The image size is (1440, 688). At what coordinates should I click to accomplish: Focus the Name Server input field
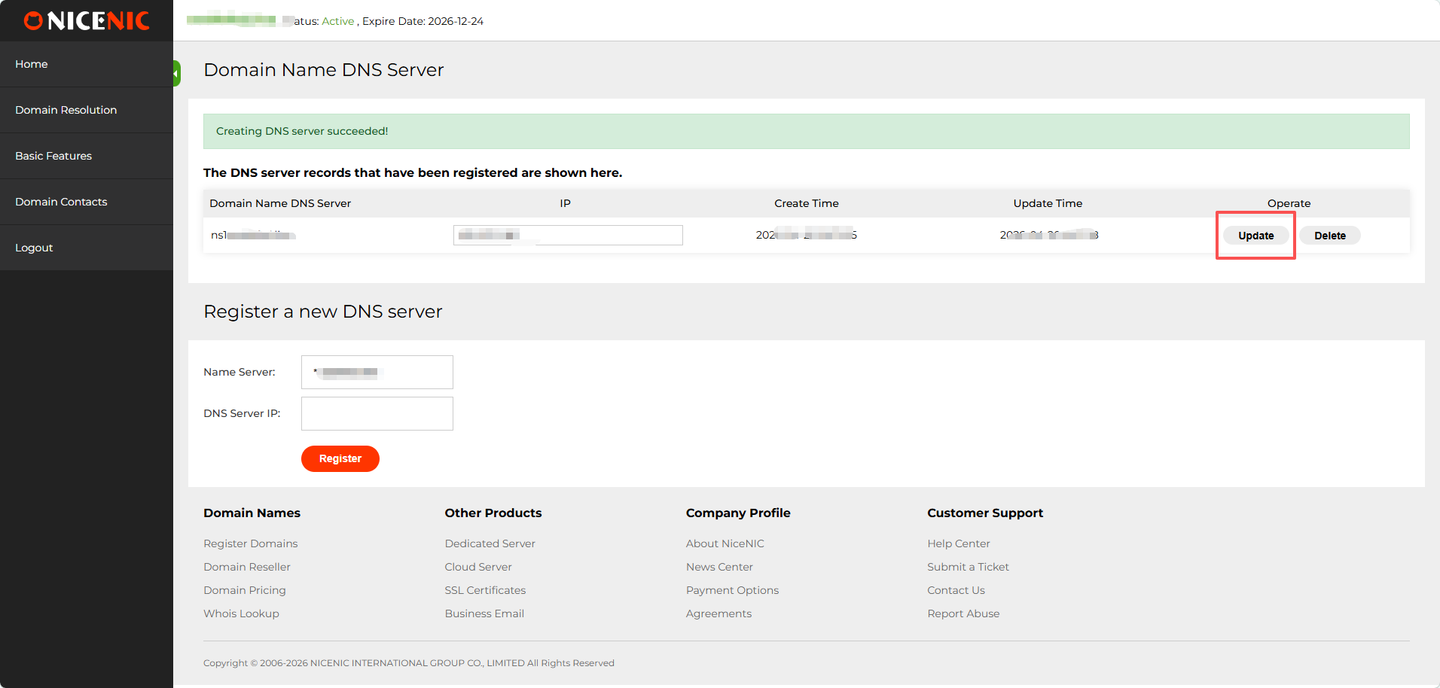(x=377, y=372)
